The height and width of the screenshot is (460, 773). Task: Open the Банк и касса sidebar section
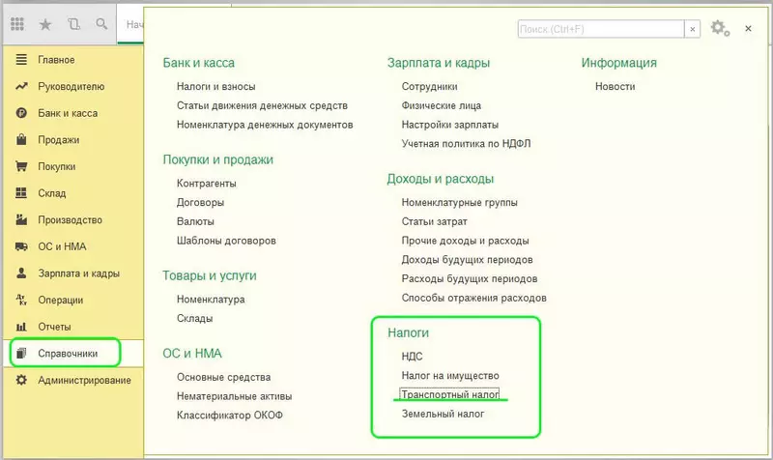pos(68,113)
